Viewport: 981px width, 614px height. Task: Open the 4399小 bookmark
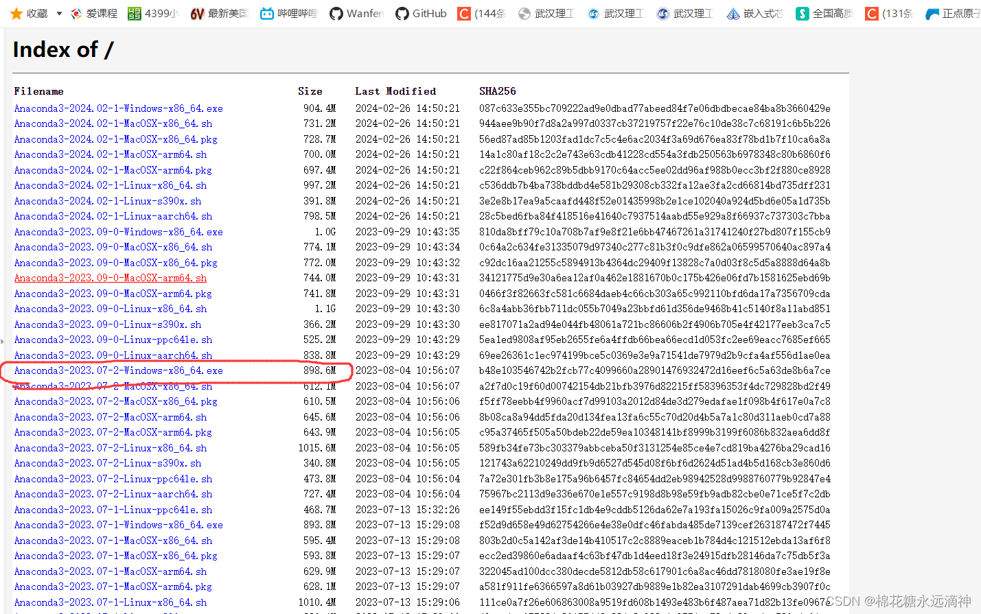coord(153,13)
